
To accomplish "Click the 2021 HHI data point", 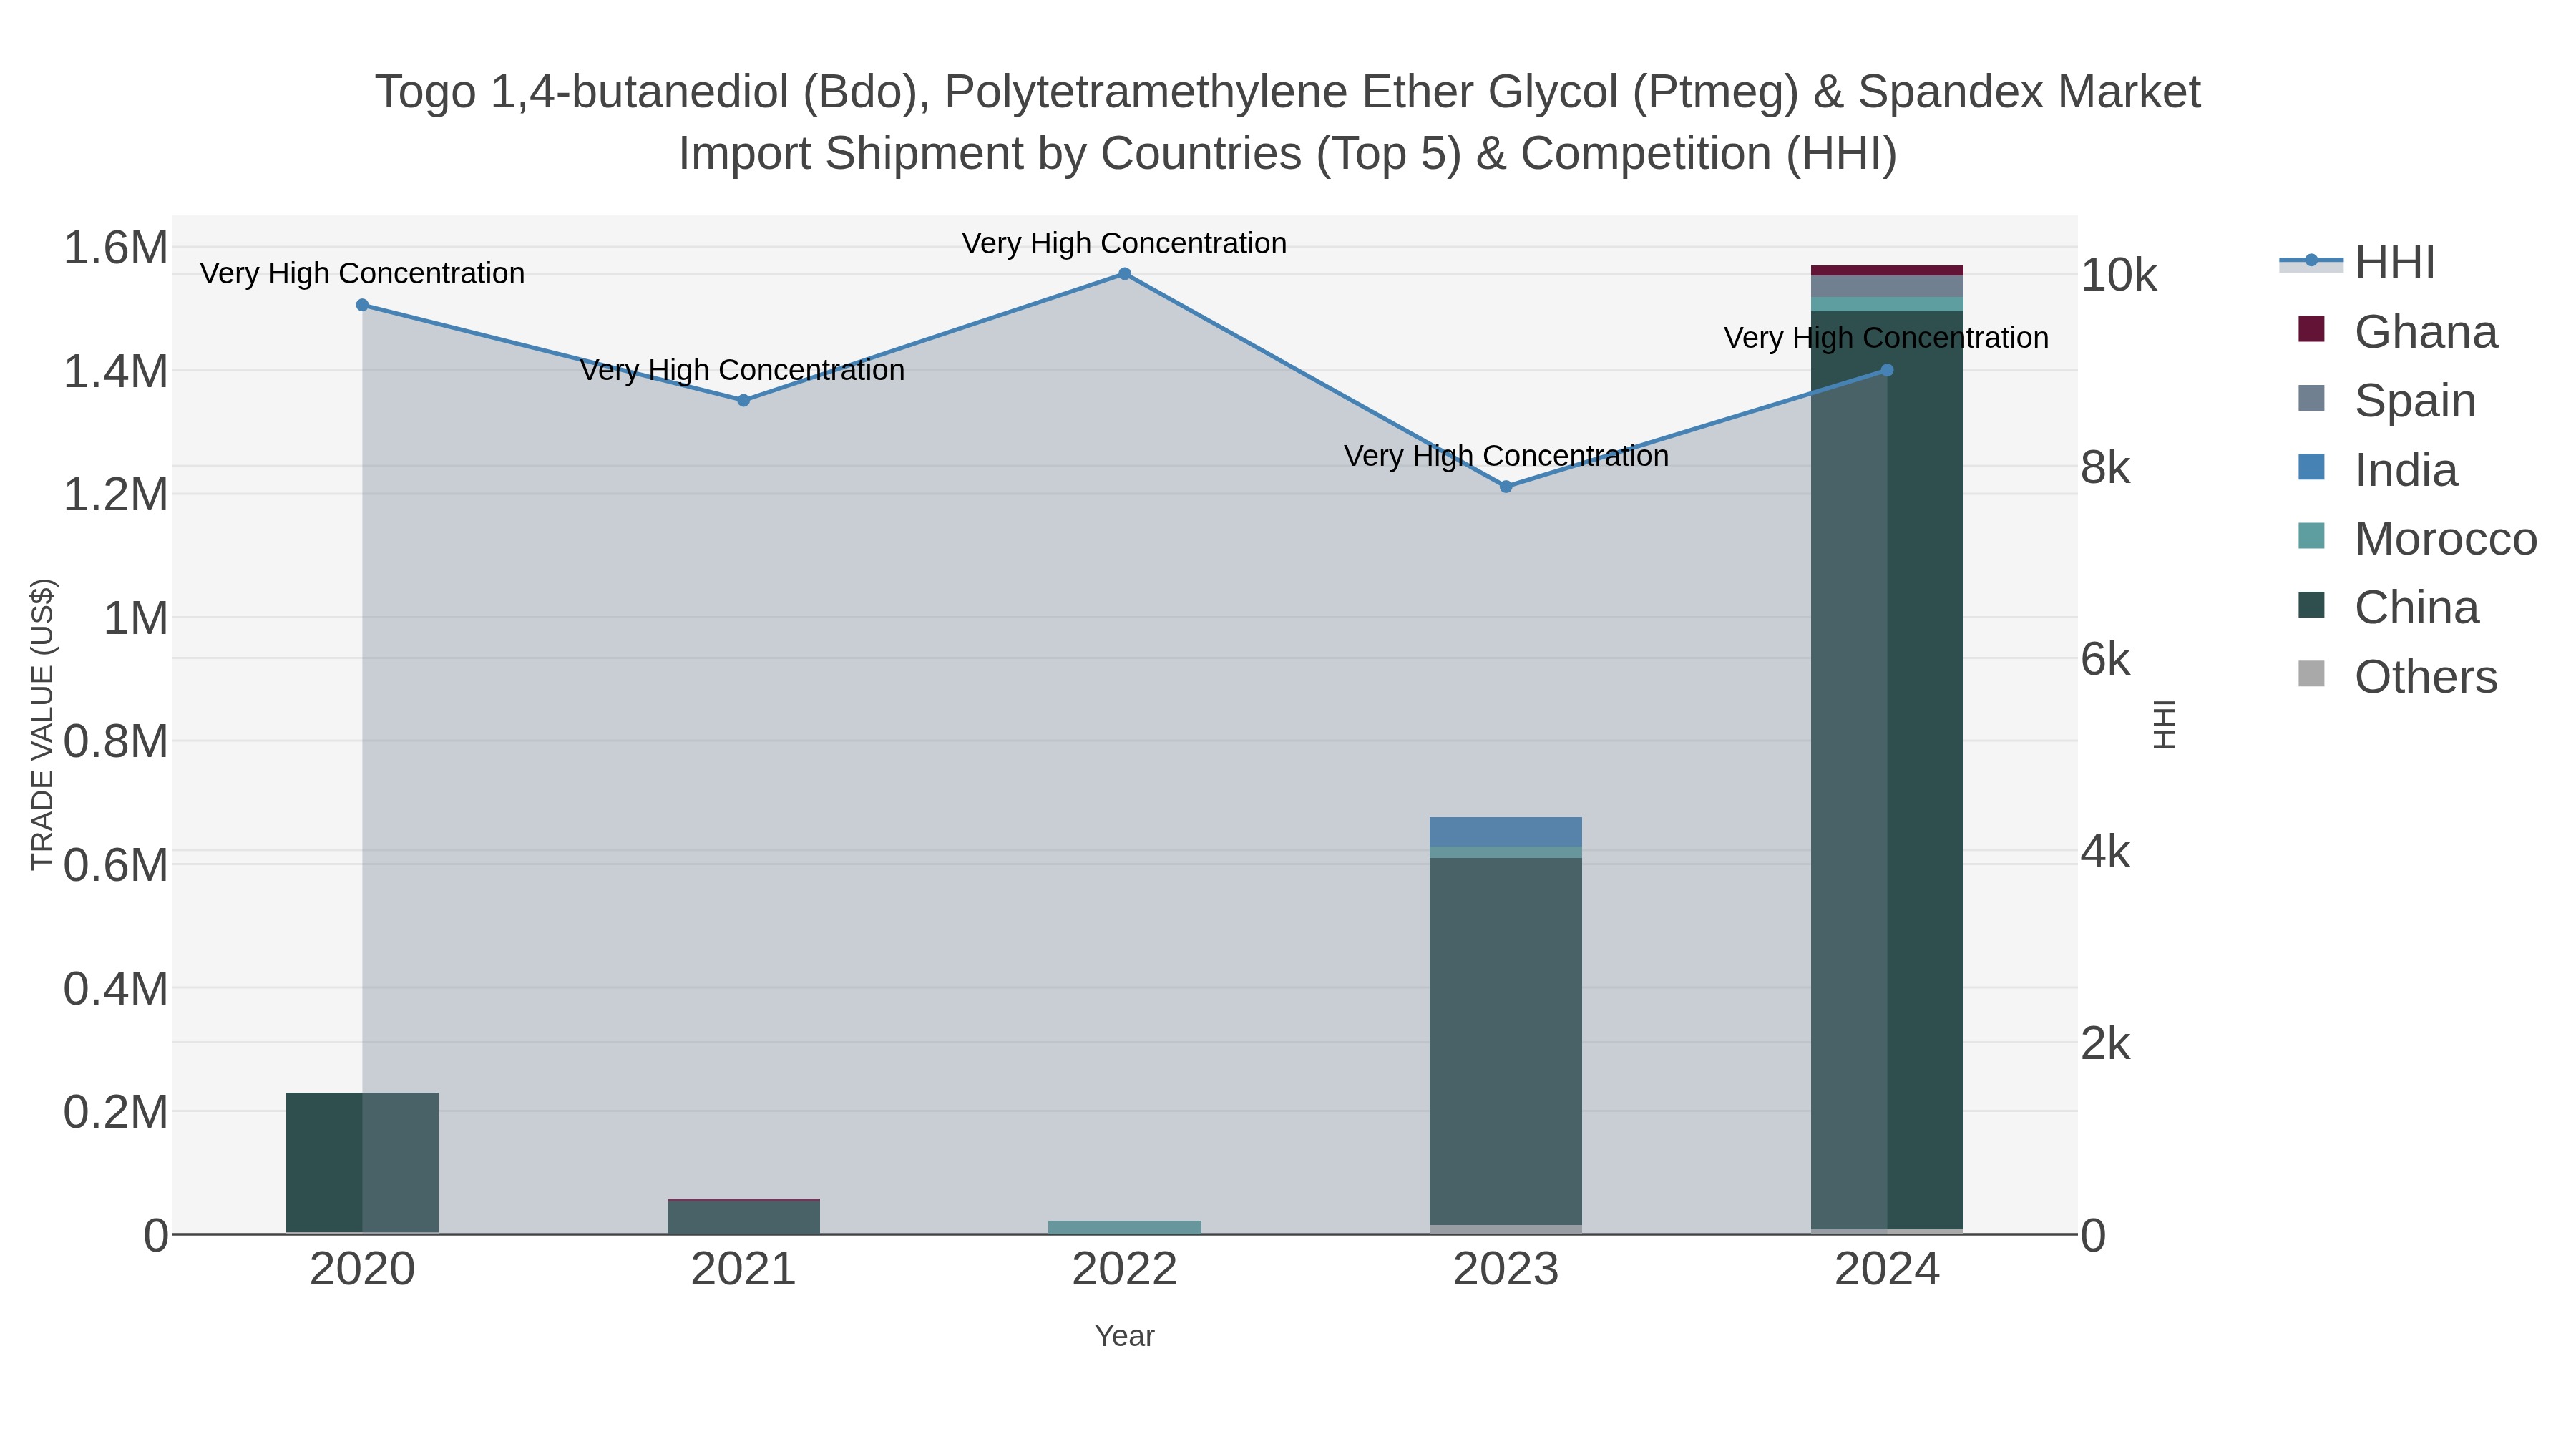I will pyautogui.click(x=743, y=400).
